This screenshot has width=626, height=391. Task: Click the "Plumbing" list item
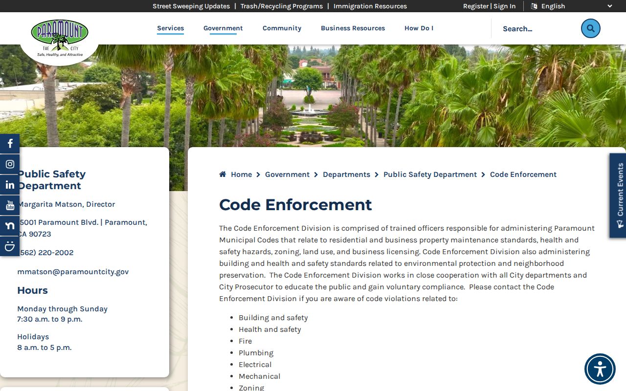tap(256, 353)
